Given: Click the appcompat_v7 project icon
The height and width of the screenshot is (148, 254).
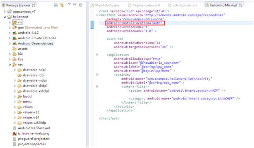Looking at the screenshot, I should [10, 12].
